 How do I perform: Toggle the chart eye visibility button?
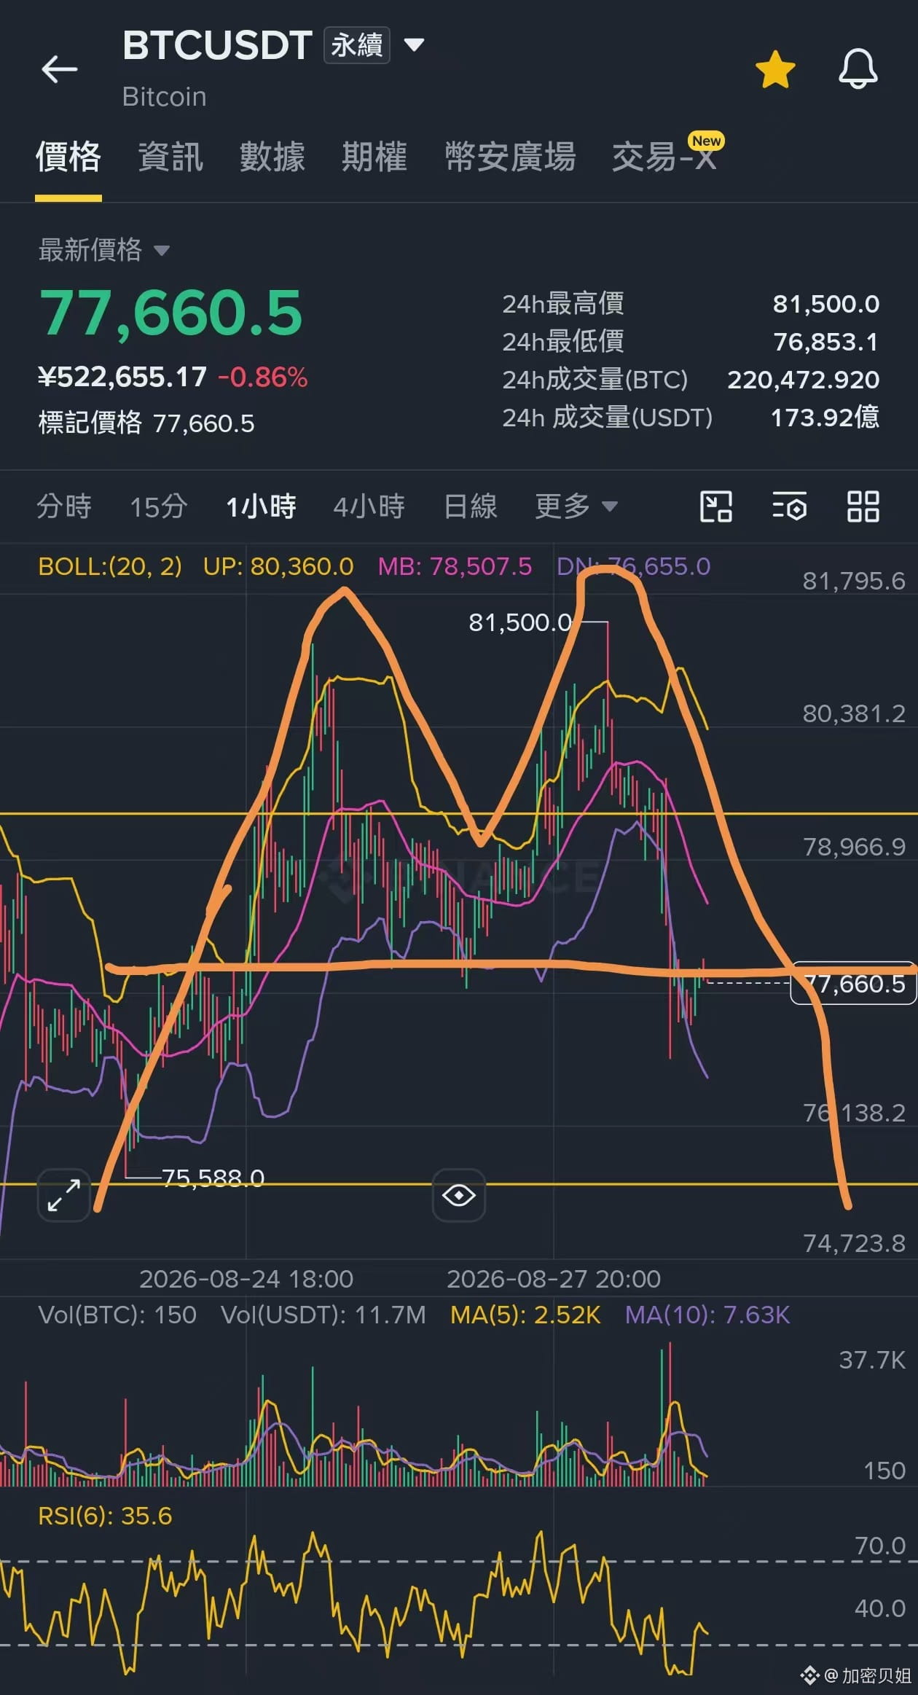coord(459,1195)
